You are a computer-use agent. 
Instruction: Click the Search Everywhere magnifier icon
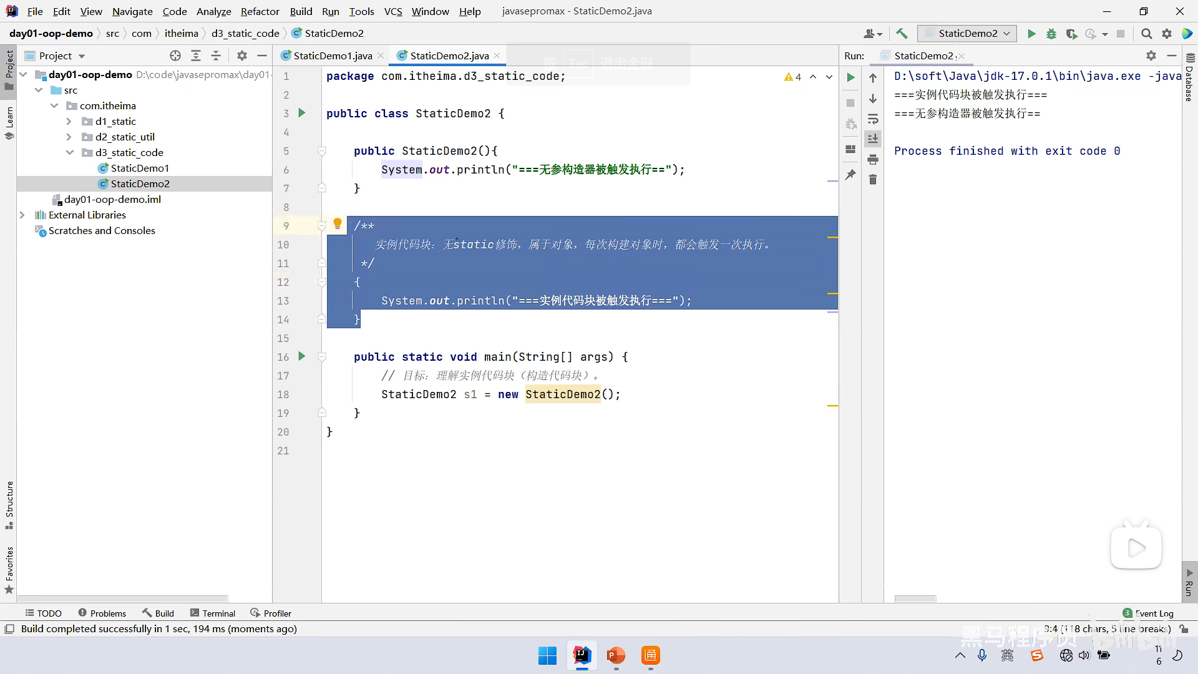(1146, 34)
